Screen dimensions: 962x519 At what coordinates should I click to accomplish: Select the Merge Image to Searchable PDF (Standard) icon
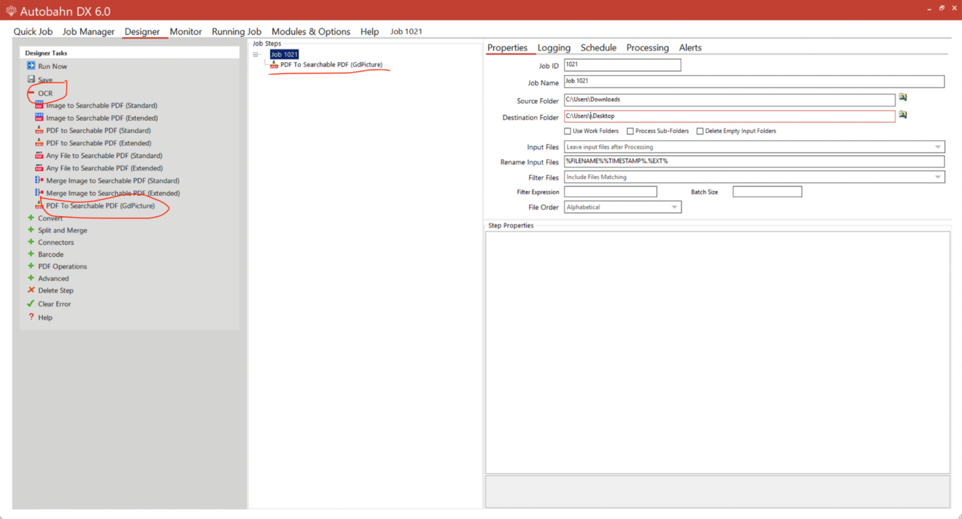(x=39, y=180)
